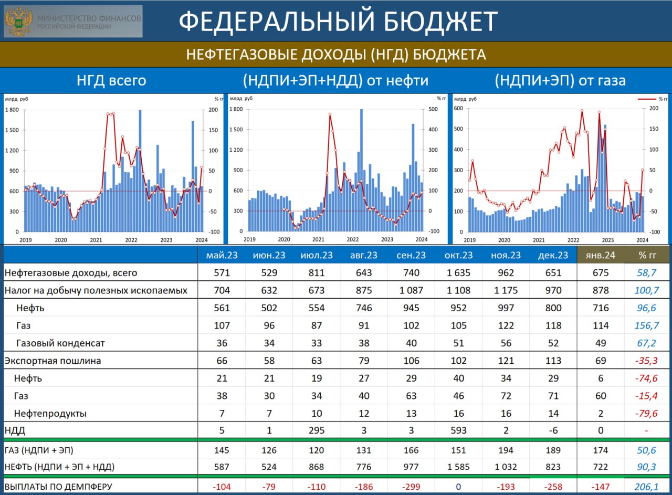The height and width of the screenshot is (495, 672).
Task: Select the 'ноя.23' column header
Action: point(506,255)
